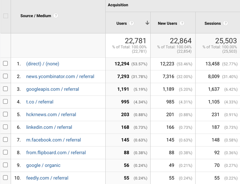Sort table by the Users column header

click(x=122, y=23)
